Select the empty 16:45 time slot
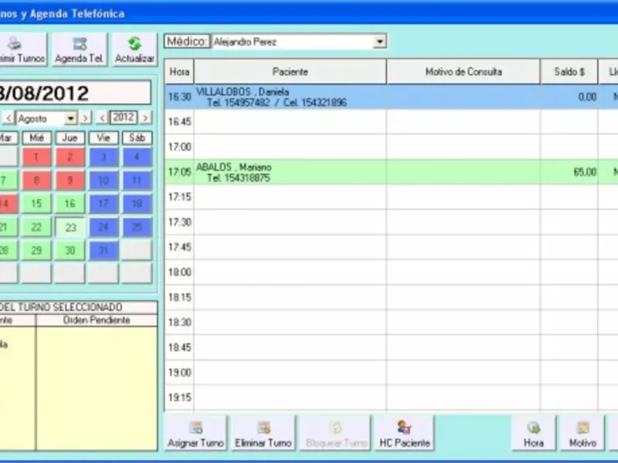 coord(392,122)
